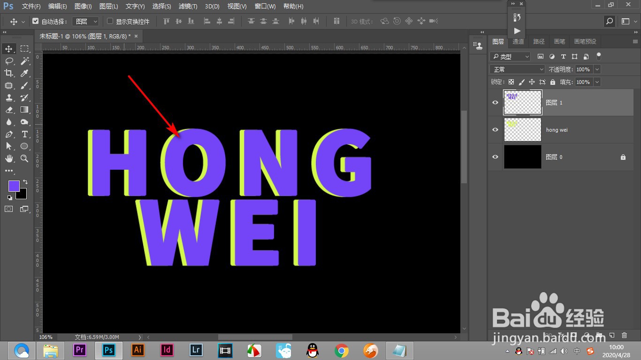Hide the 图层 1 layer
This screenshot has height=360, width=641.
[495, 102]
